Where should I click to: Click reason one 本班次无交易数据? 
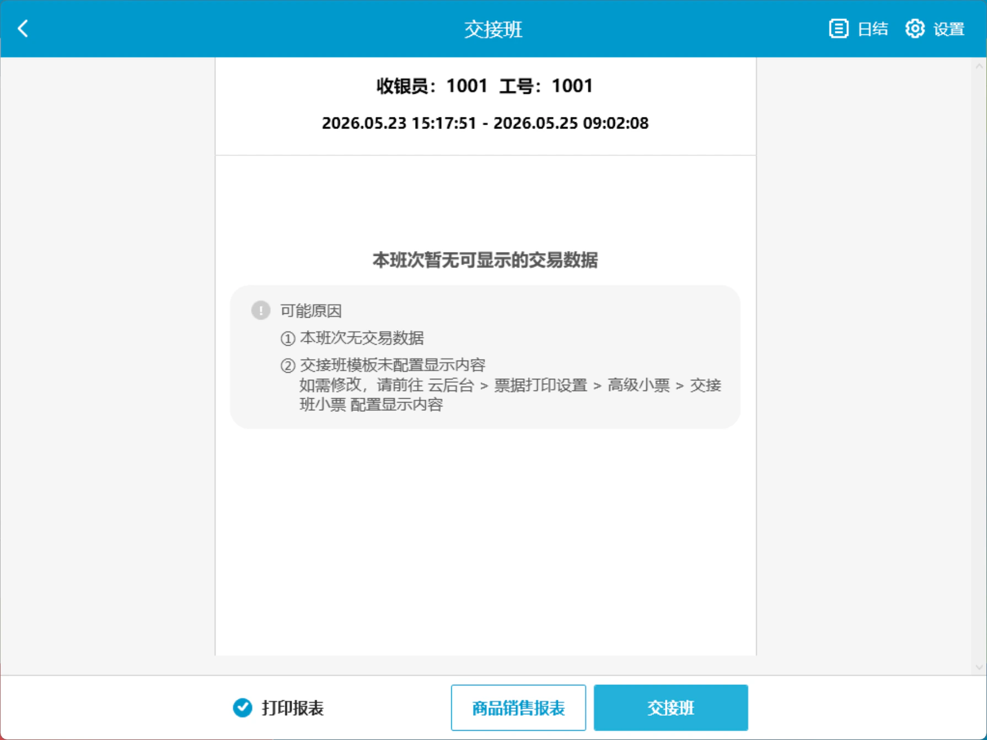352,338
